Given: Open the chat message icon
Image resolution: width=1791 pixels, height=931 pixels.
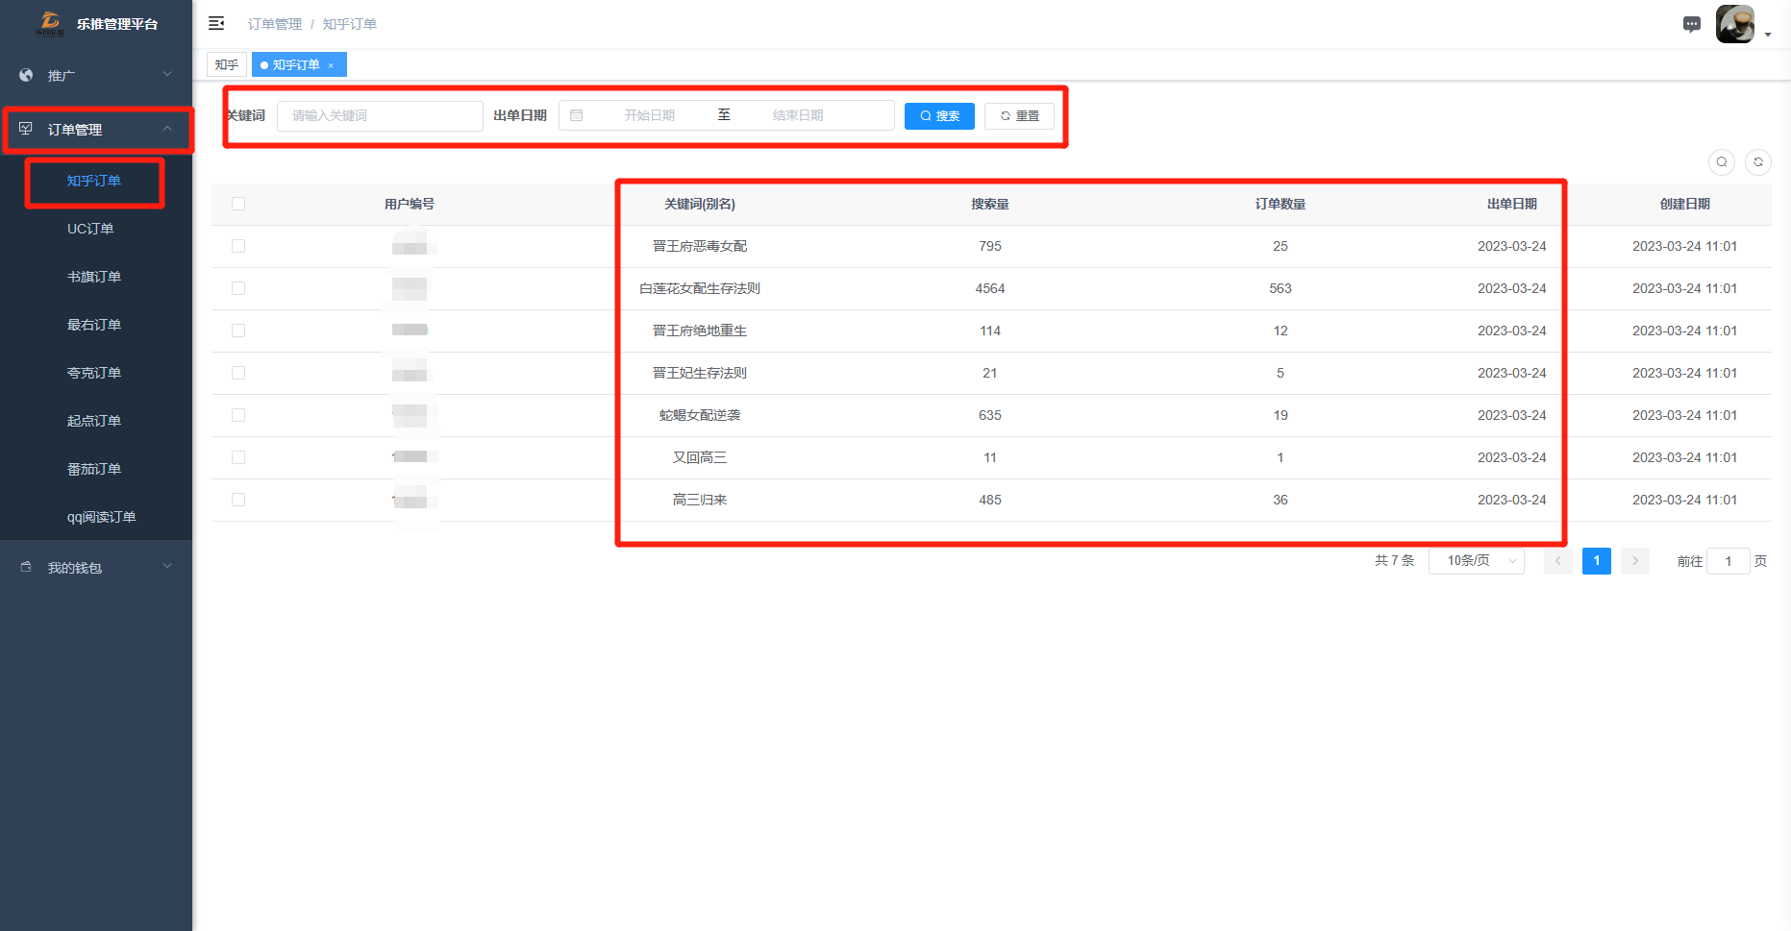Looking at the screenshot, I should (x=1692, y=24).
